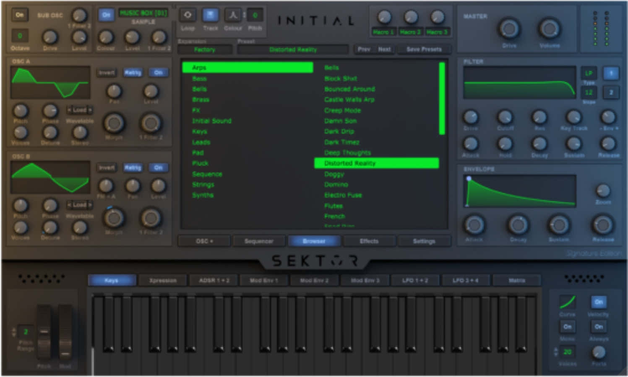The width and height of the screenshot is (628, 377).
Task: Click the Envelope Zoom knob
Action: [x=603, y=191]
